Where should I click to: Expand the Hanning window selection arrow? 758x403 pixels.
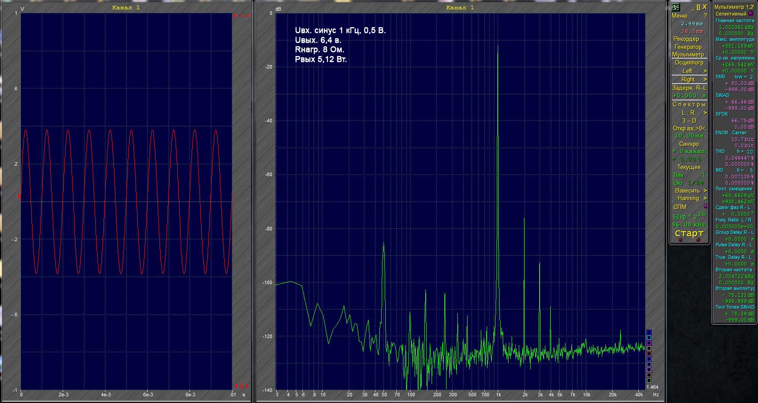[x=705, y=198]
